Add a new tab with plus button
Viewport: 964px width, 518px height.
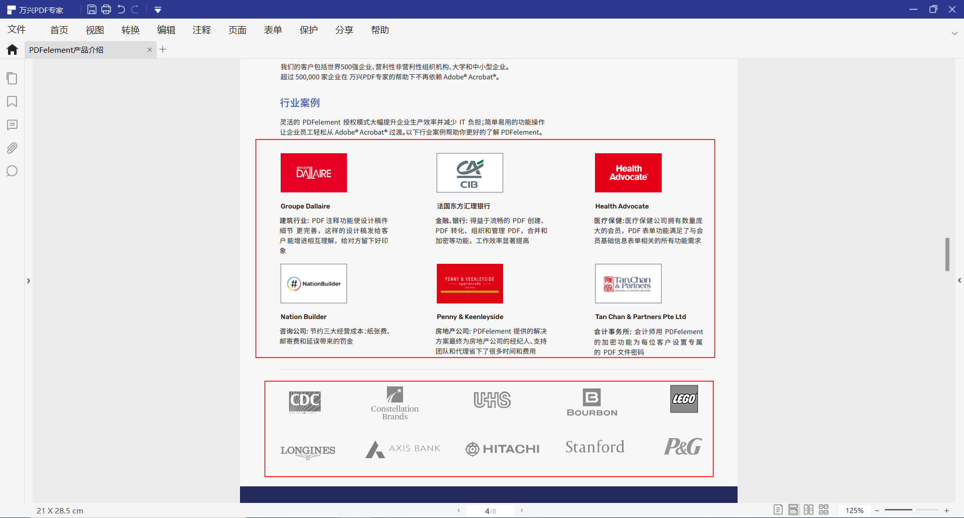click(x=163, y=49)
